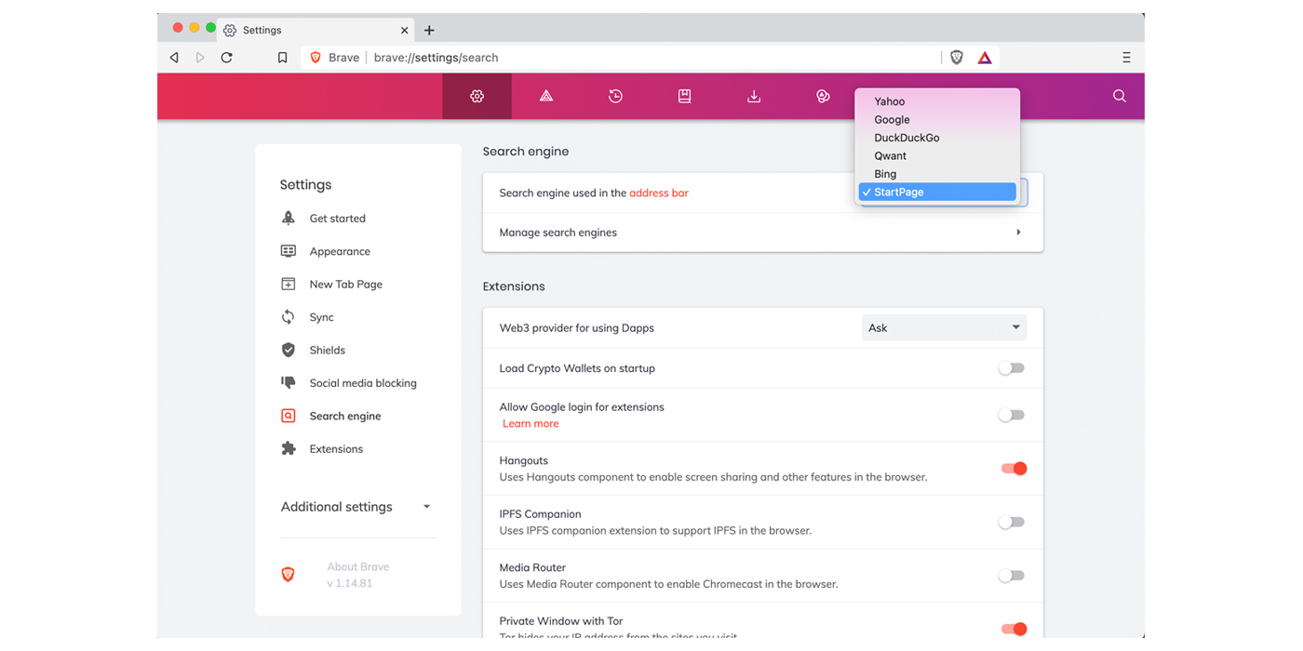Open Bookmarks icon in settings toolbar

tap(684, 96)
